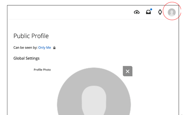Click the Global Settings section heading
This screenshot has height=115, width=183.
[27, 58]
